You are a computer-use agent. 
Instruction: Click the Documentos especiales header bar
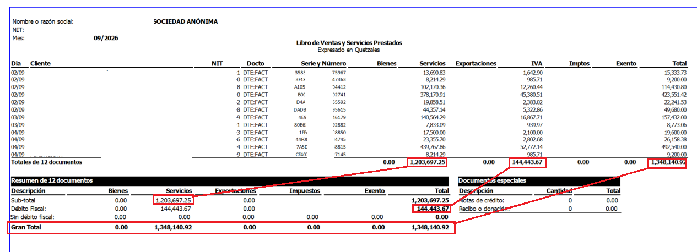click(539, 180)
